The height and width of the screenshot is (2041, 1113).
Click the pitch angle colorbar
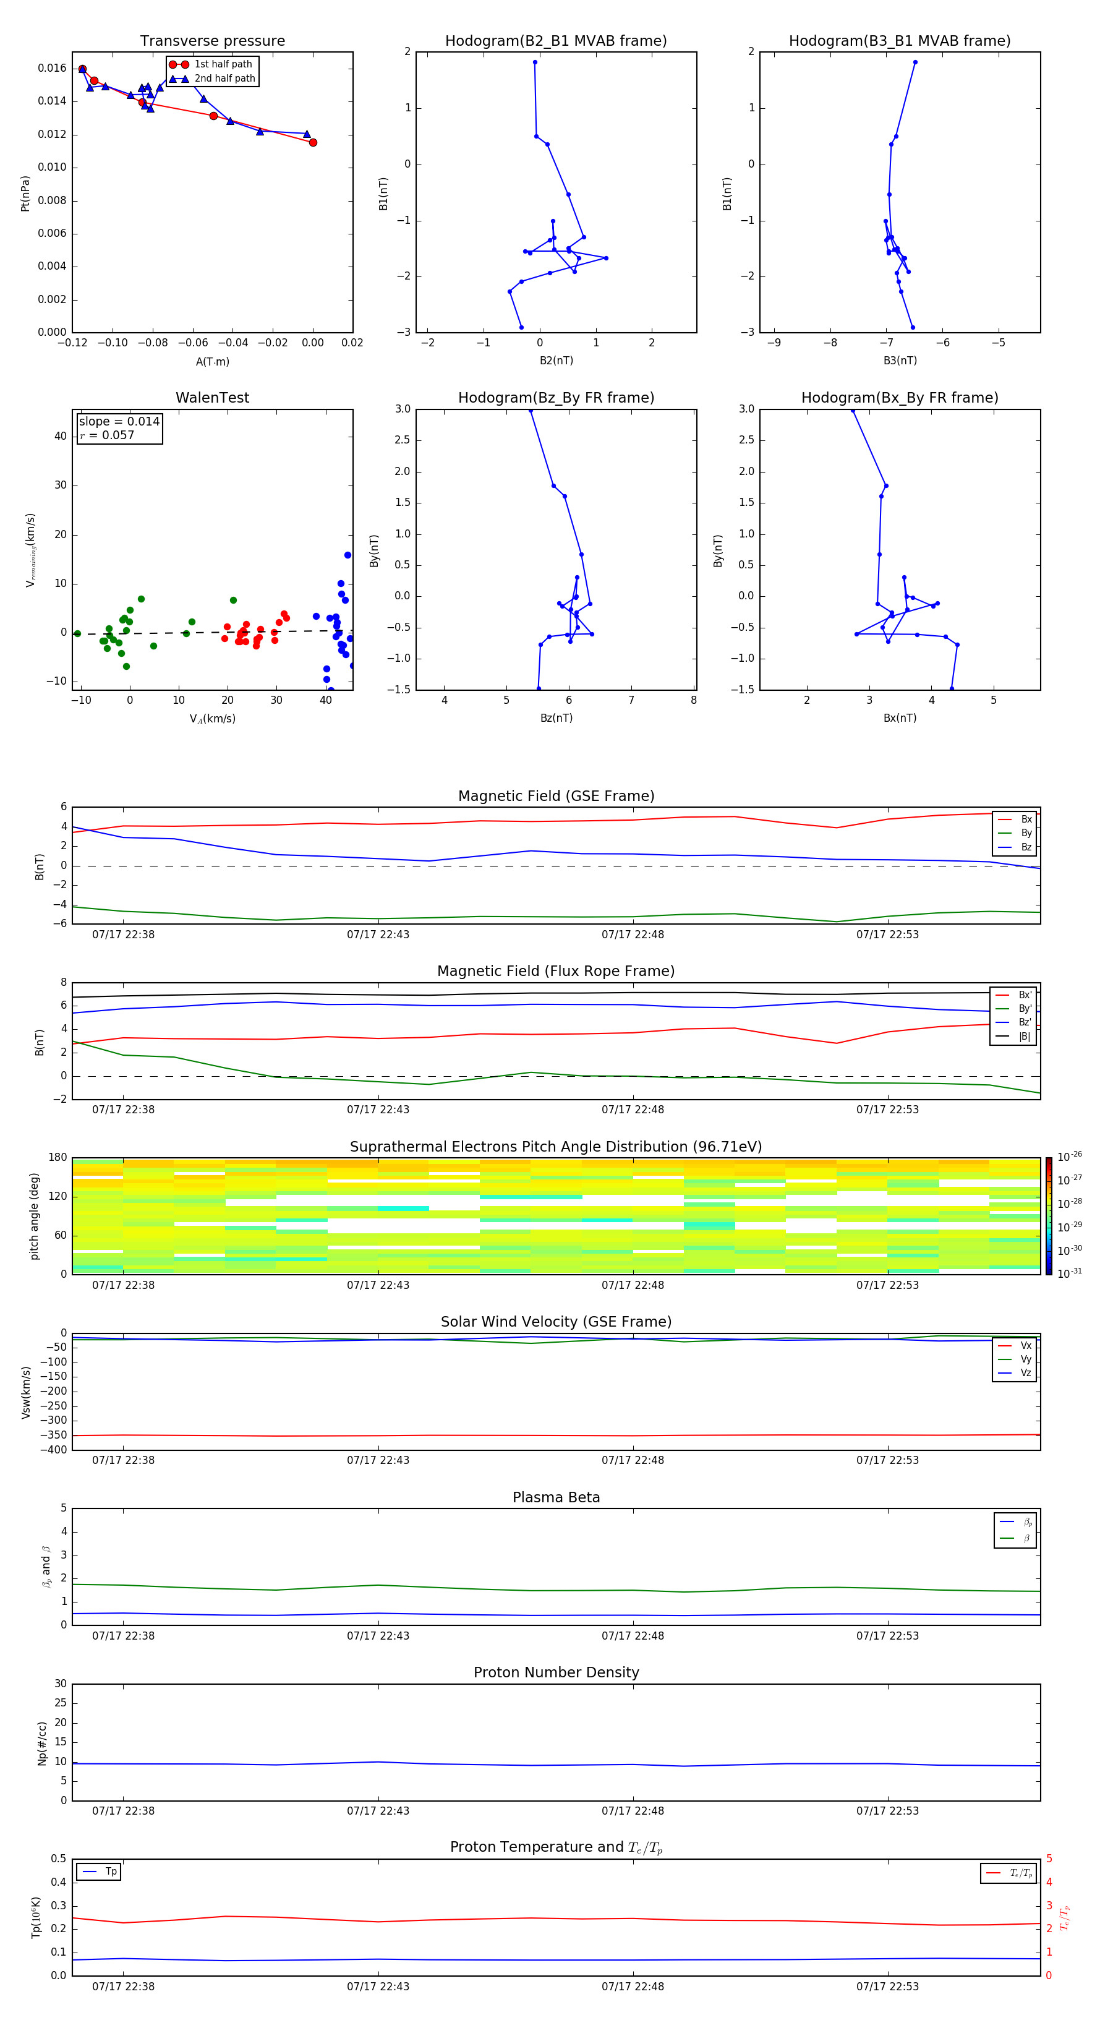[1049, 1216]
